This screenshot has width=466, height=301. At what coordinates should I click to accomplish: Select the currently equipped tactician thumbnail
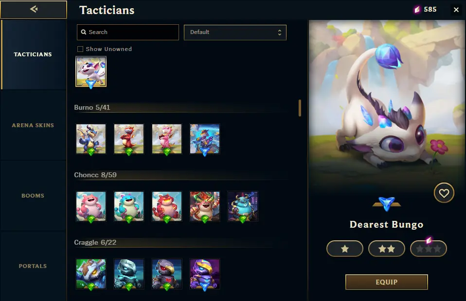click(x=91, y=71)
